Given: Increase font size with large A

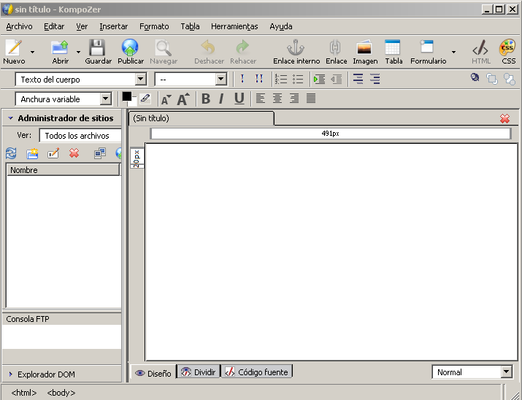Looking at the screenshot, I should [x=183, y=99].
